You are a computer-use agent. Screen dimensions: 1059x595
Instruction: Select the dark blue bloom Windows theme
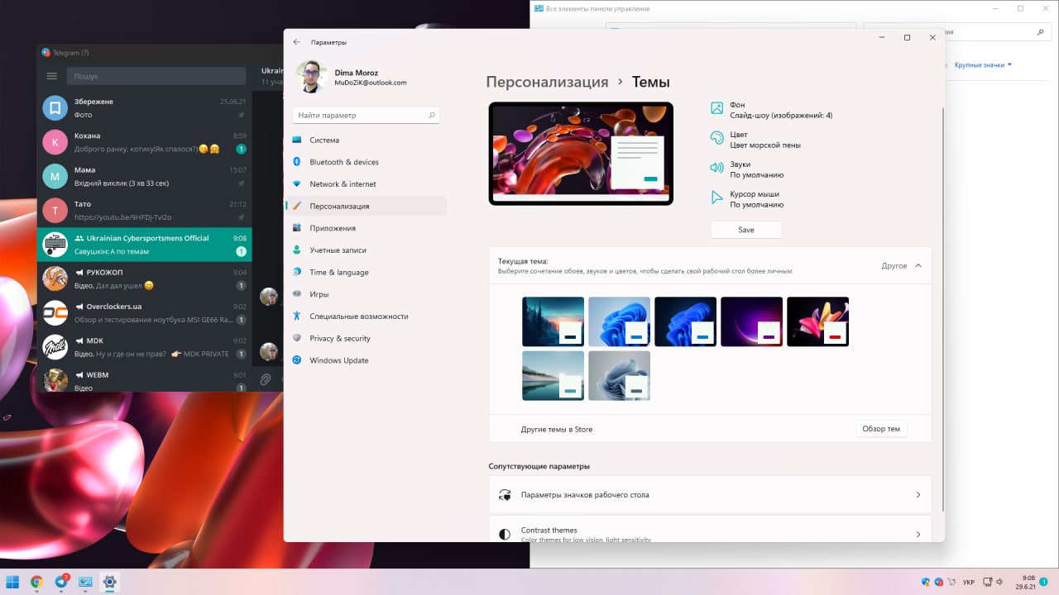(685, 321)
